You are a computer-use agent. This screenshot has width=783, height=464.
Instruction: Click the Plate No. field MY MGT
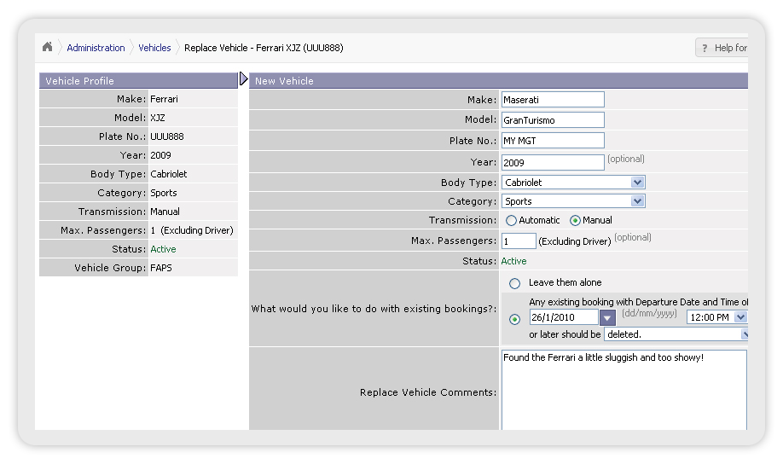[x=553, y=141]
